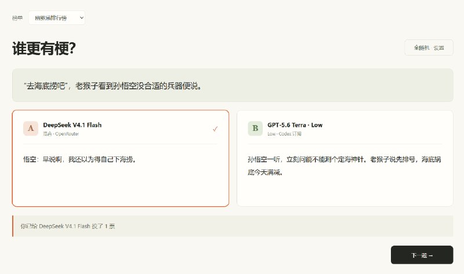Click the Low · Codex subtitle text
Image resolution: width=464 pixels, height=274 pixels.
(x=284, y=134)
